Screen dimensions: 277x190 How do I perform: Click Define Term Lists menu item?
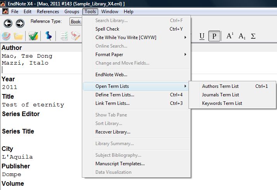click(x=115, y=95)
